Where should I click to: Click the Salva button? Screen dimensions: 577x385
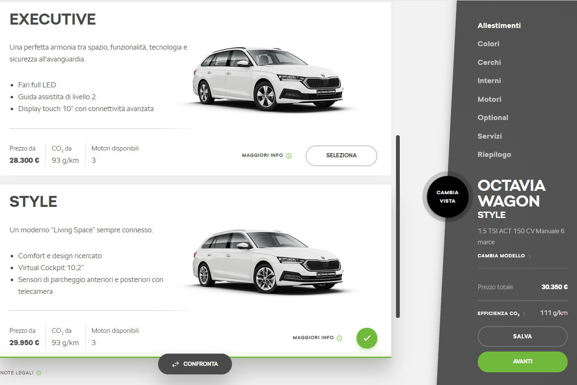[x=522, y=336]
